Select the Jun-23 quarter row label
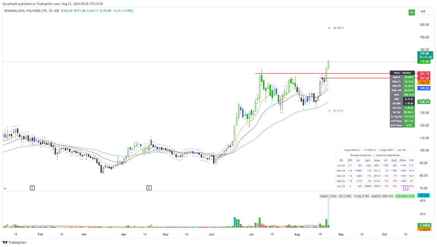 point(341,186)
